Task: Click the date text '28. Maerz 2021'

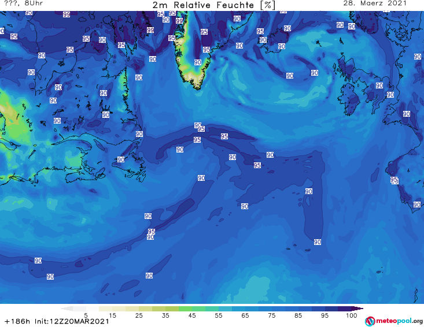Action: click(375, 3)
